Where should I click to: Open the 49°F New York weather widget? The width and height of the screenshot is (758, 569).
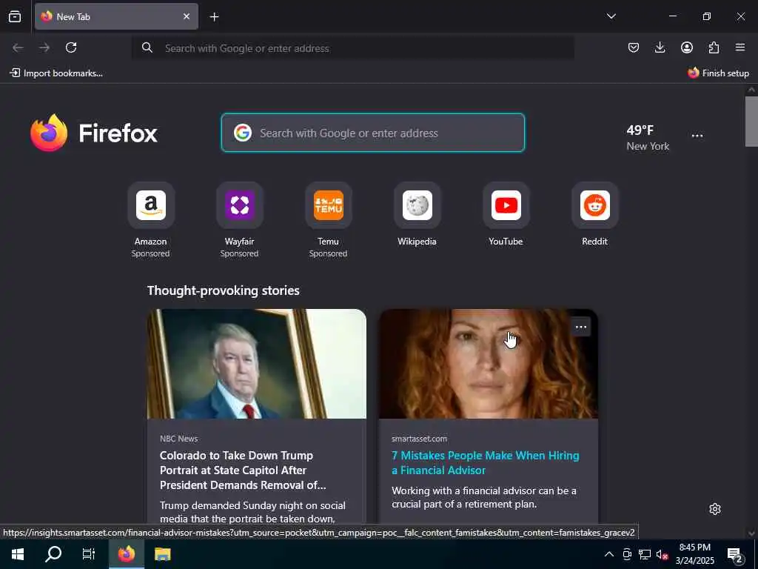647,137
